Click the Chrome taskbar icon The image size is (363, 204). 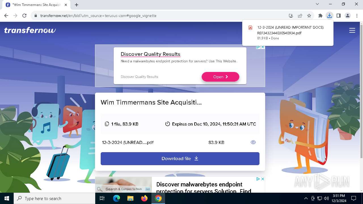158,198
